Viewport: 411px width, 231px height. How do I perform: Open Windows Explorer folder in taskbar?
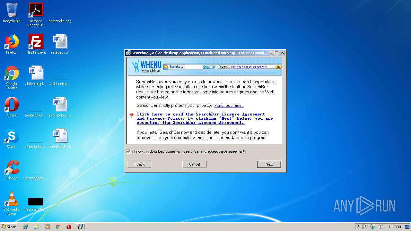tap(36, 227)
